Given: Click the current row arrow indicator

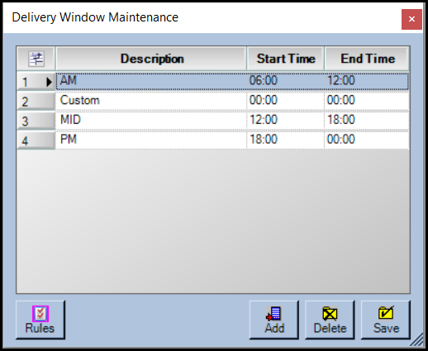Looking at the screenshot, I should tap(49, 82).
